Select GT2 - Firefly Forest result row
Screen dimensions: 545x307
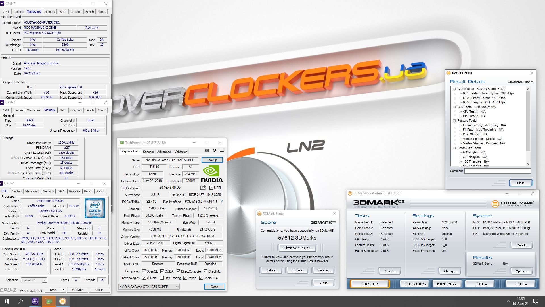[484, 98]
